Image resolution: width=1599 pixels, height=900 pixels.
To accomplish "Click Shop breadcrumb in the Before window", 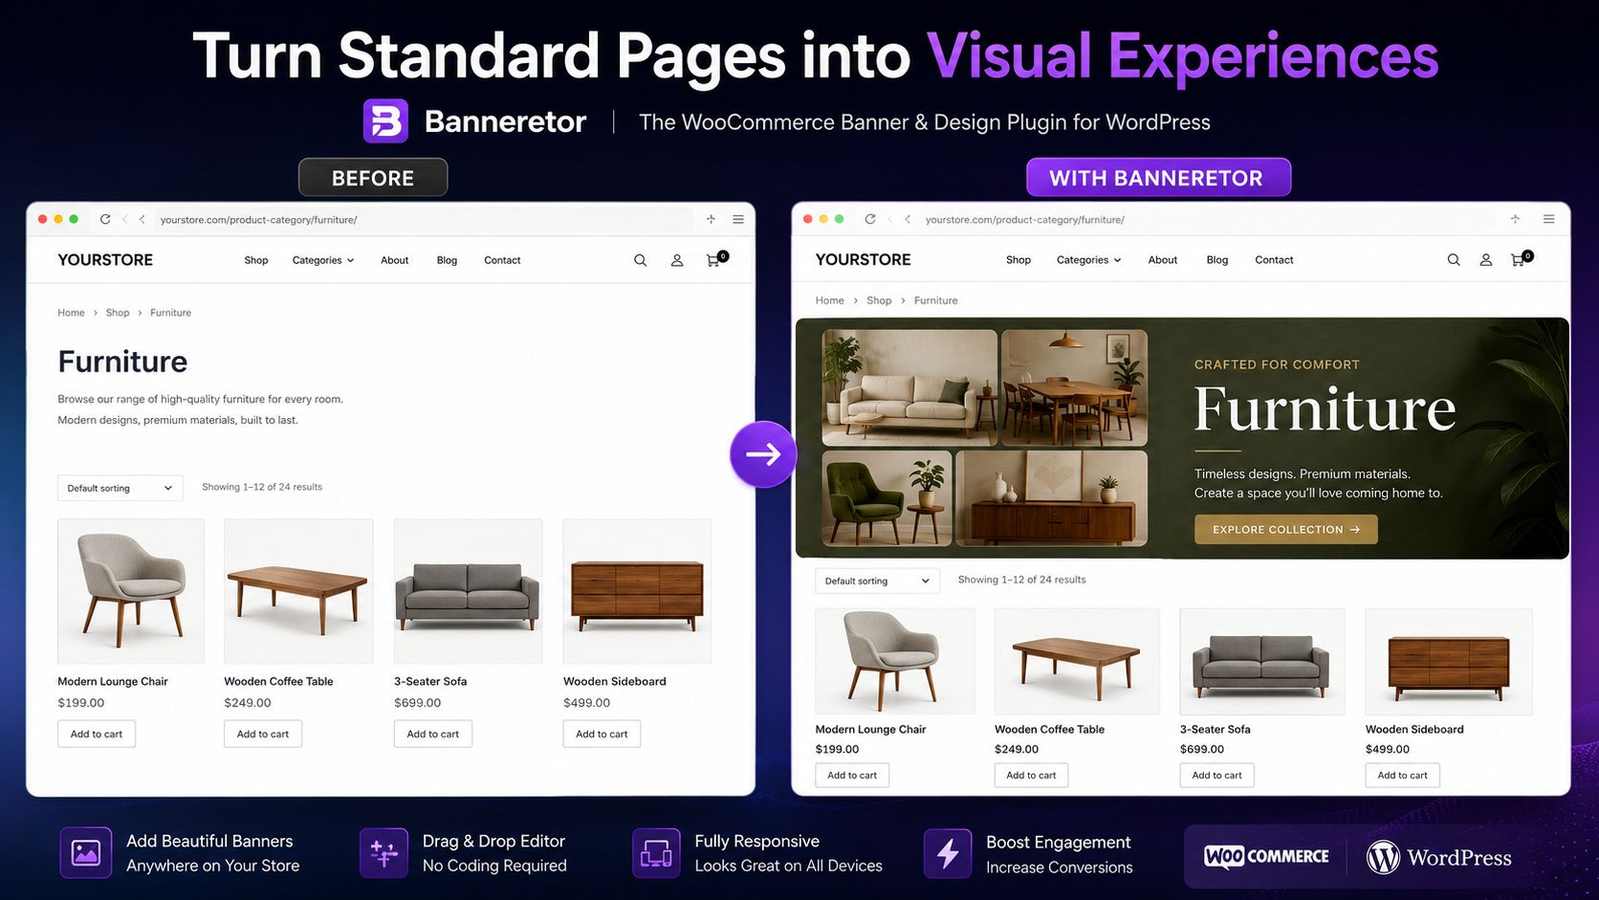I will (x=118, y=313).
